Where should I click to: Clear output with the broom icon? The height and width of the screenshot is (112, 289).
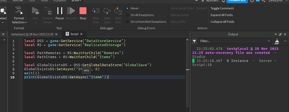pos(276,41)
